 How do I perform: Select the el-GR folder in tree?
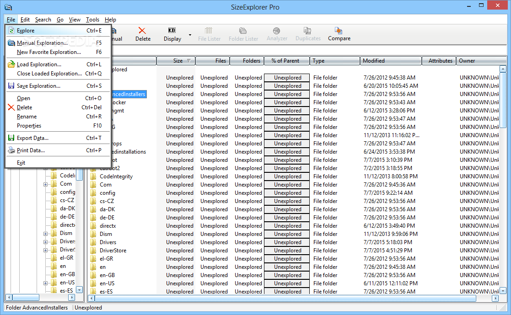point(66,258)
